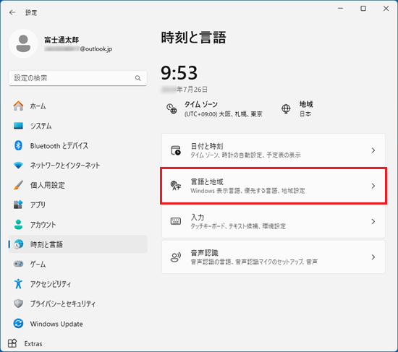Click the network Wi-Fi icon in the sidebar
This screenshot has height=352, width=398.
pos(18,166)
